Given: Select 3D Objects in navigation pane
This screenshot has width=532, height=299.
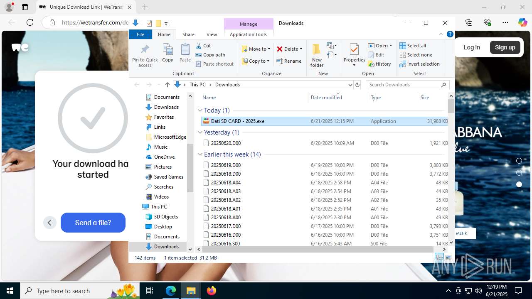Looking at the screenshot, I should [166, 217].
